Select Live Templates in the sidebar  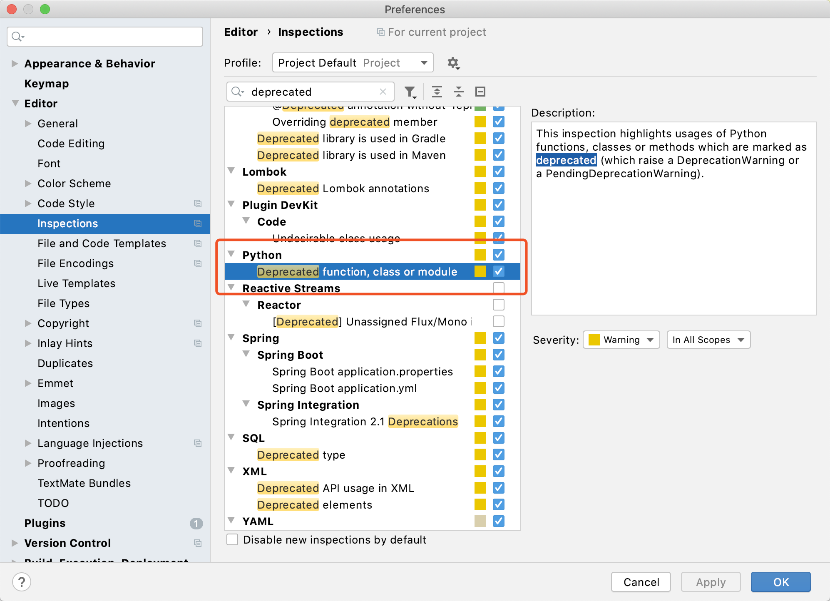tap(76, 283)
